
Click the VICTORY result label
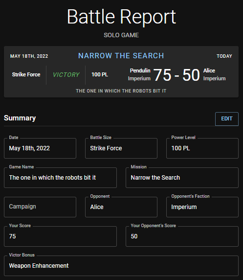pyautogui.click(x=66, y=74)
